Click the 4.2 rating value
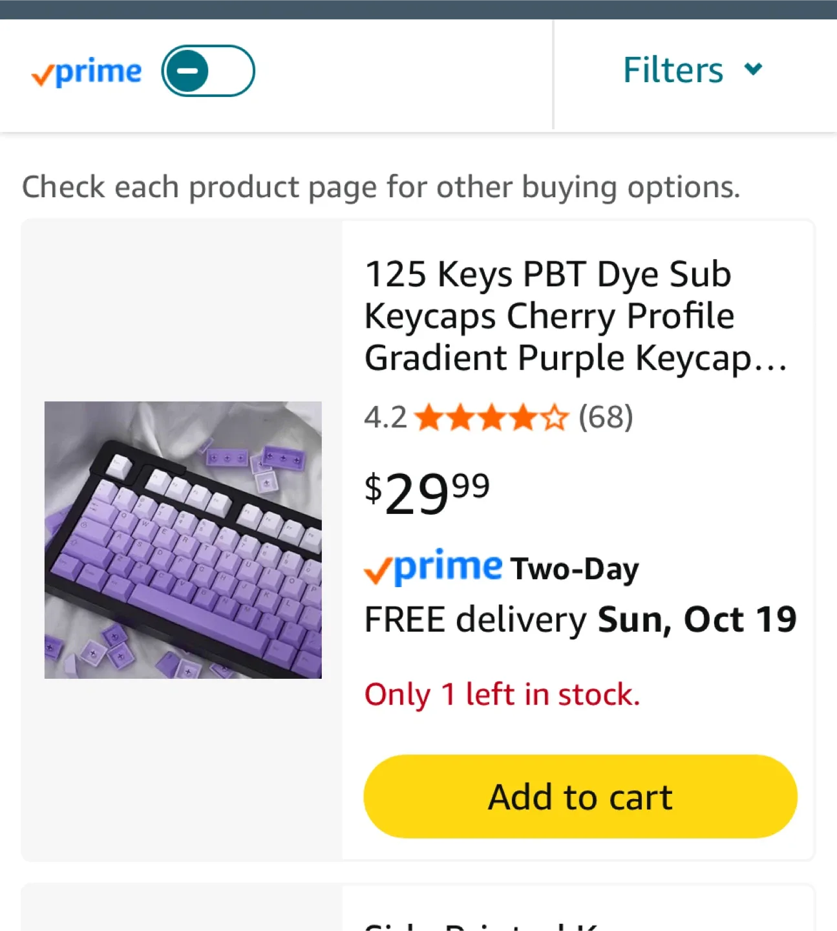Screen dimensions: 837x931 tap(384, 418)
